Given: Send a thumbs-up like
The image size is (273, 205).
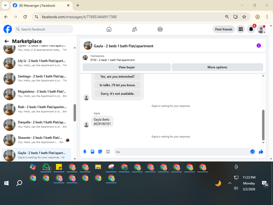Looking at the screenshot, I should pos(261,151).
